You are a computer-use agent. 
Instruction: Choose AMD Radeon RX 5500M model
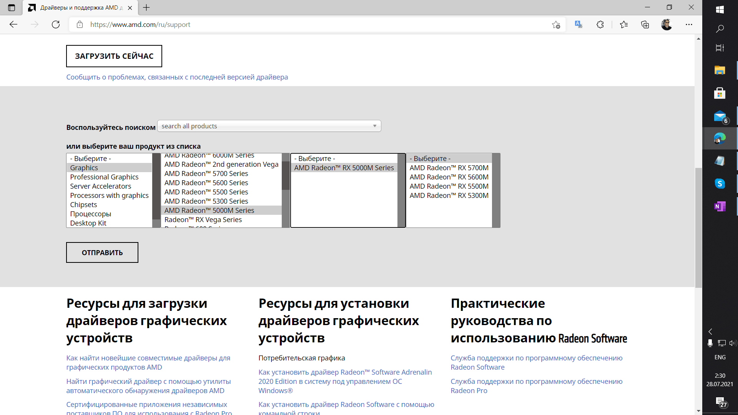[x=449, y=186]
